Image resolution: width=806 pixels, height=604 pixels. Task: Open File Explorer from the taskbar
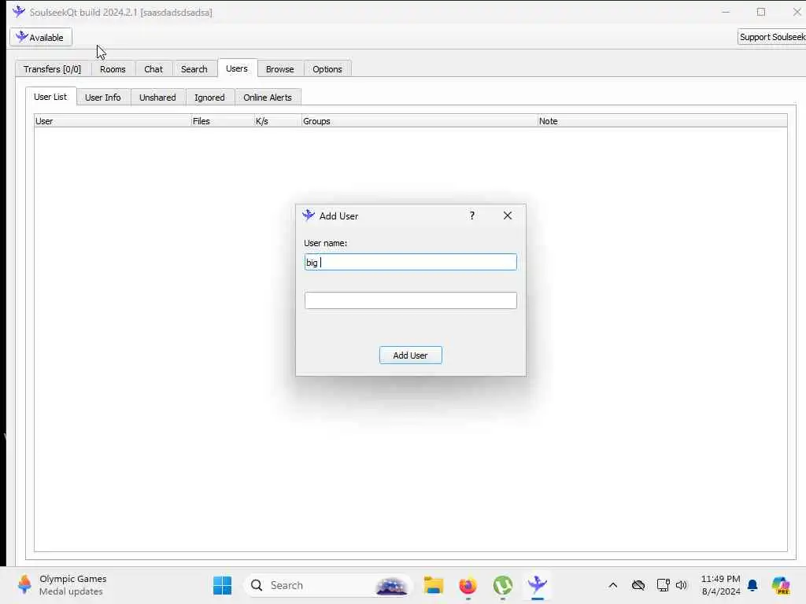point(434,585)
